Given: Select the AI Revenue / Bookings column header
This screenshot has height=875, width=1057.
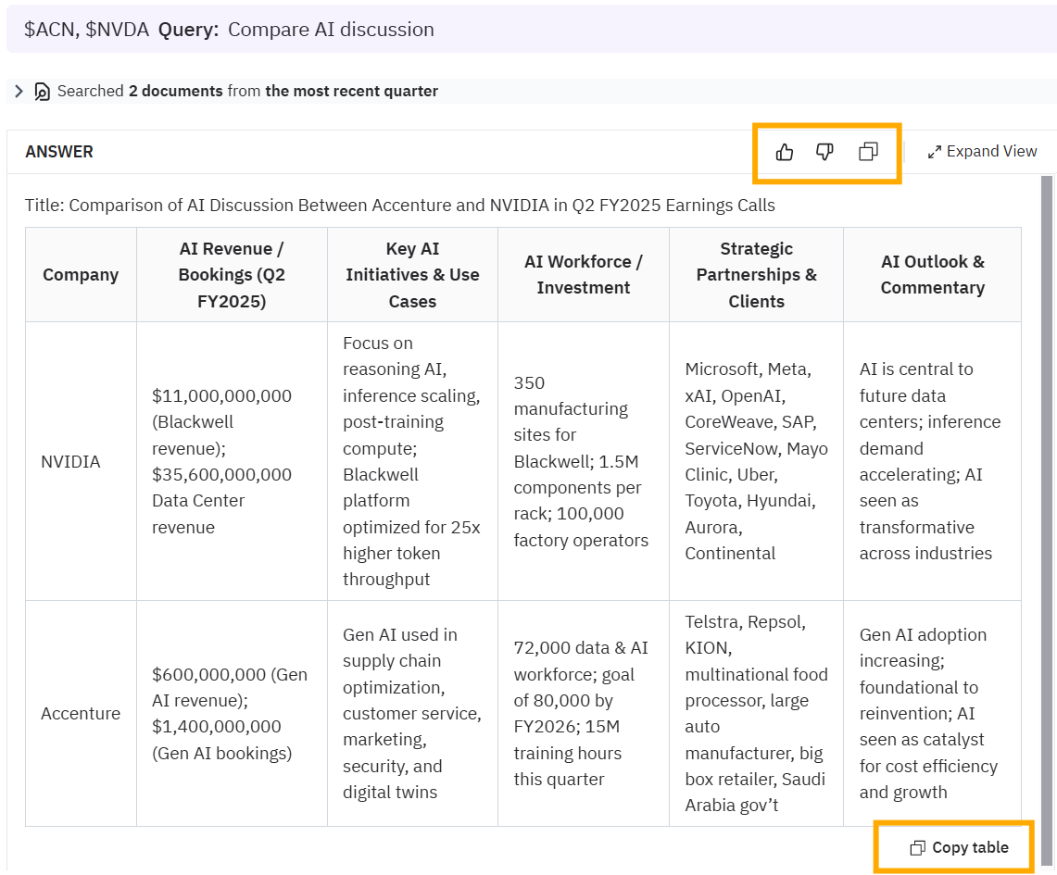Looking at the screenshot, I should pos(232,275).
